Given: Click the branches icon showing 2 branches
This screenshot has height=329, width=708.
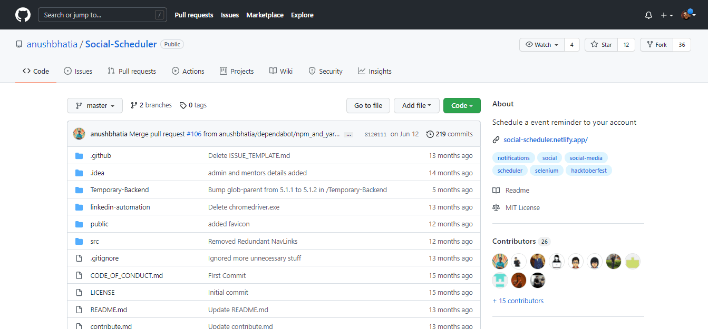Looking at the screenshot, I should click(134, 105).
